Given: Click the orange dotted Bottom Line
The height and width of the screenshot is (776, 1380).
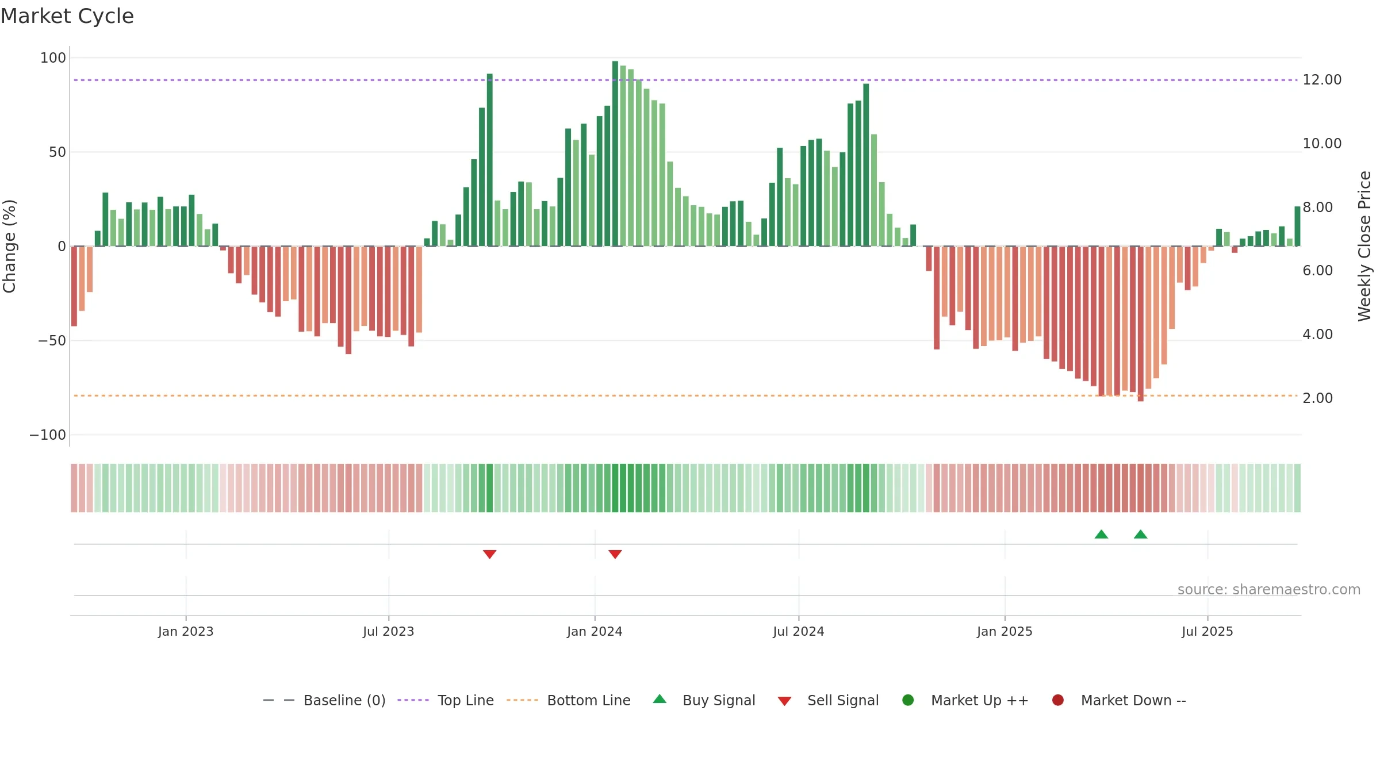Looking at the screenshot, I should (685, 395).
